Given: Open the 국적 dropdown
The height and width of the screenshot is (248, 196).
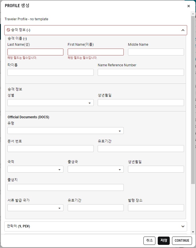Looking at the screenshot, I should pos(35,169).
